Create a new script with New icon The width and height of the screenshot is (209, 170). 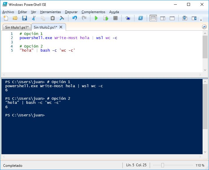coord(6,18)
